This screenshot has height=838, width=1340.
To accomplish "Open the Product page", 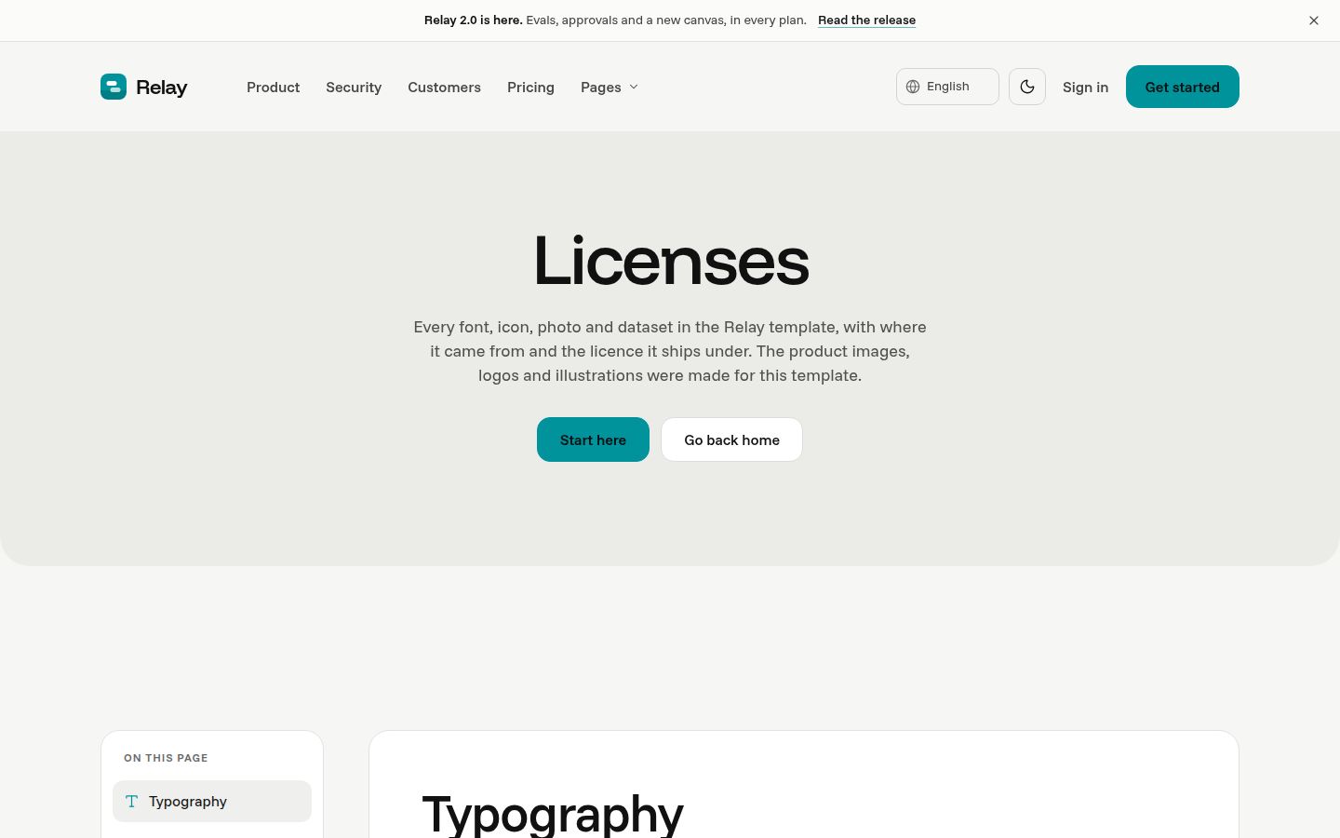I will [x=273, y=87].
